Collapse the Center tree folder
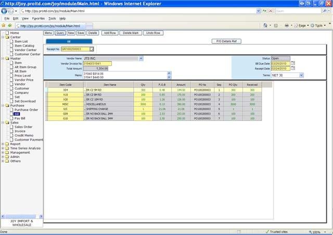Image resolution: width=333 pixels, height=235 pixels. click(x=3, y=37)
